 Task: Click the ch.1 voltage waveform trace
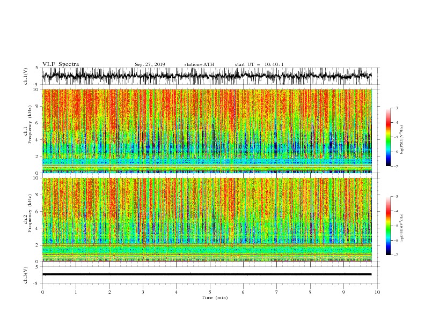tap(207, 76)
